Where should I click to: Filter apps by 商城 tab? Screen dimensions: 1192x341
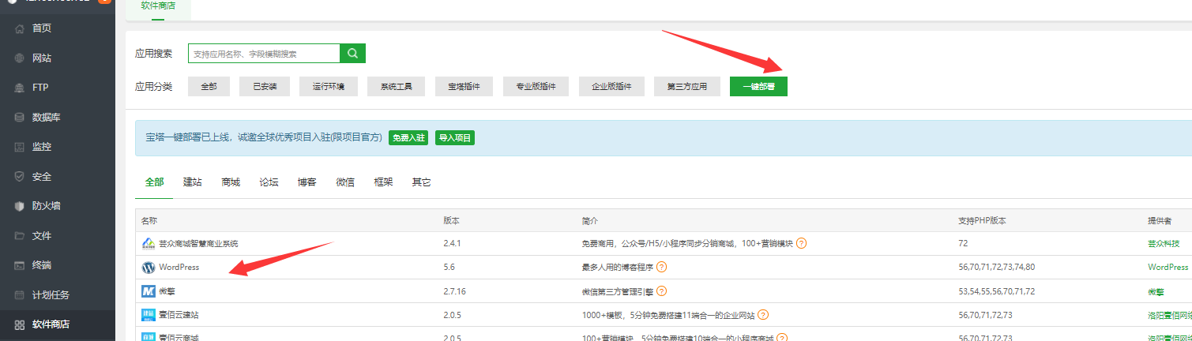231,182
